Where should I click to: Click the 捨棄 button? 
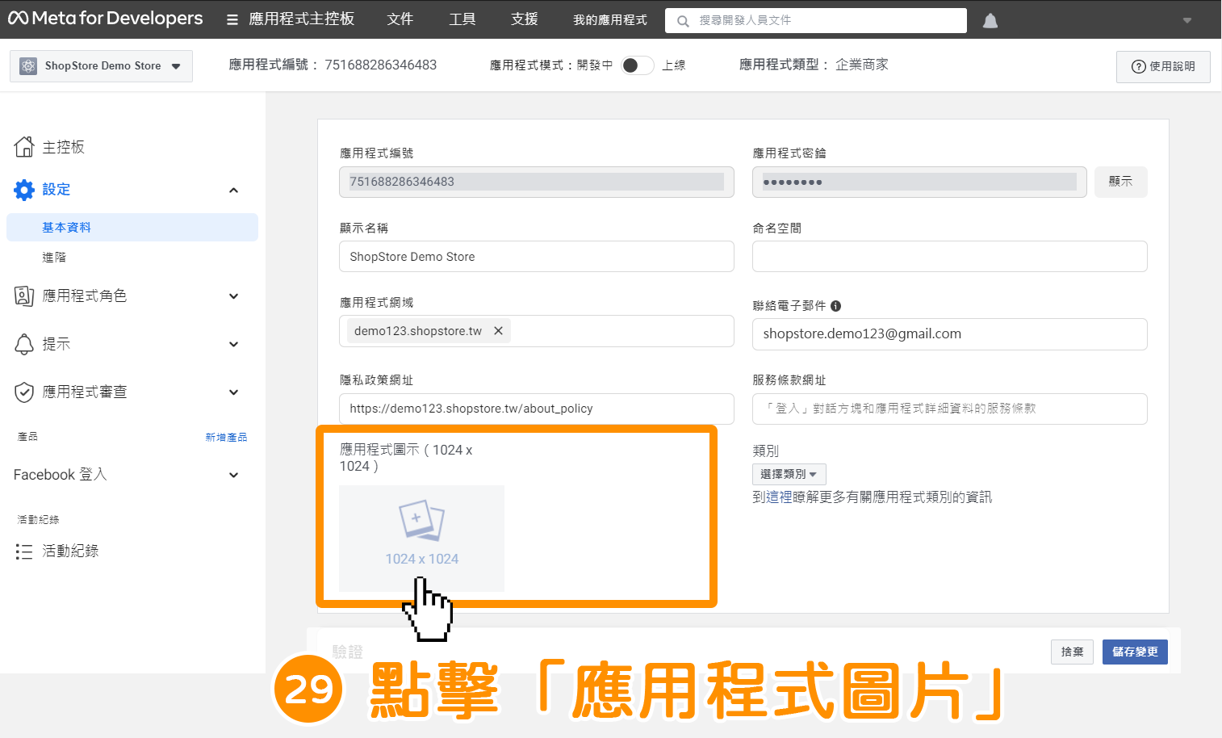point(1073,652)
